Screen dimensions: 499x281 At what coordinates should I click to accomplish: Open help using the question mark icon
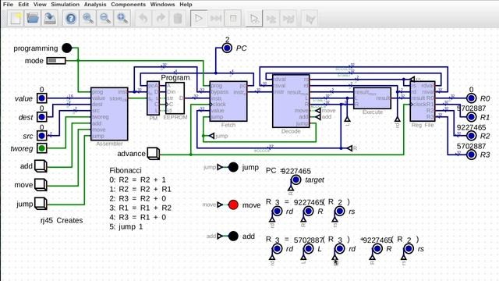point(71,18)
